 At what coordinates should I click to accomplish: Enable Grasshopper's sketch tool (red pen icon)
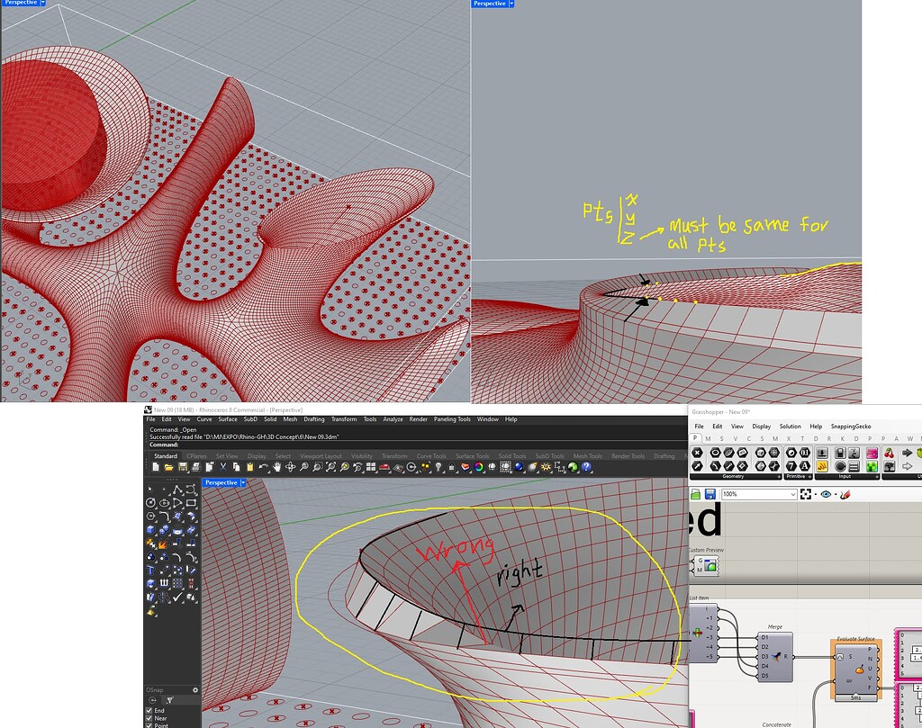click(845, 494)
